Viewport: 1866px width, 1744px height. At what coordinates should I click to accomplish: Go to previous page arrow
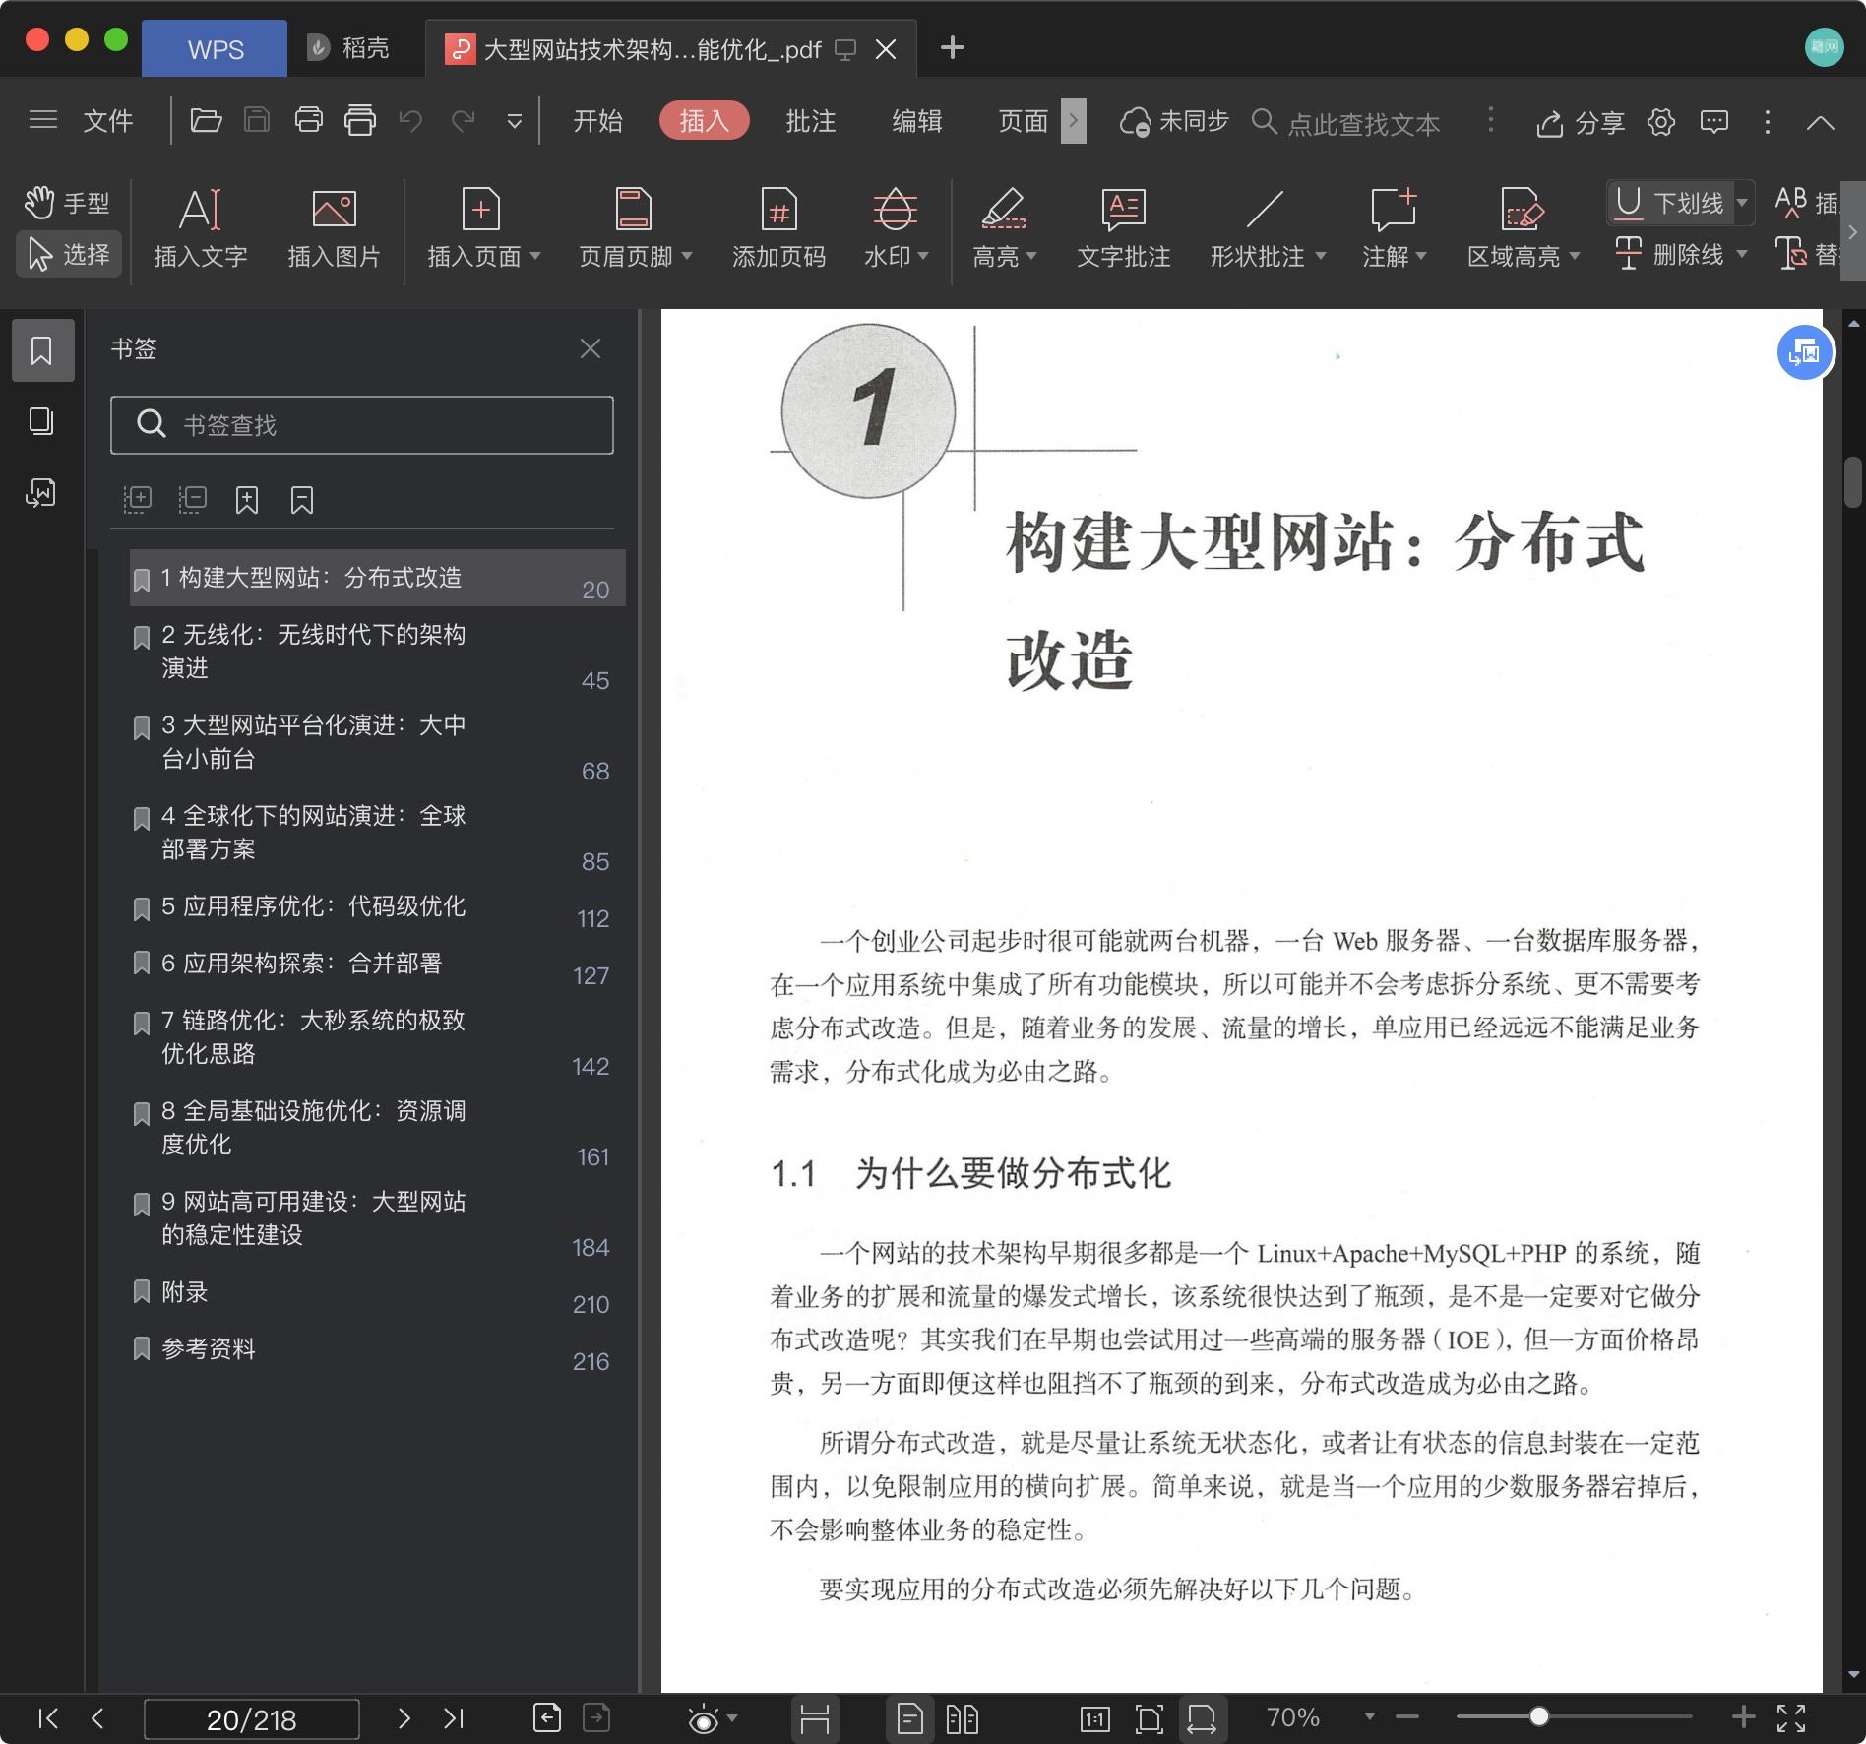tap(96, 1718)
